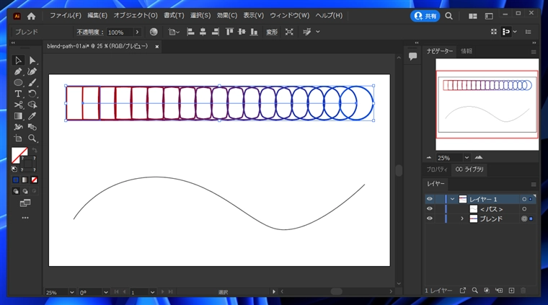Select the Direct Selection tool
The height and width of the screenshot is (305, 548).
[32, 61]
